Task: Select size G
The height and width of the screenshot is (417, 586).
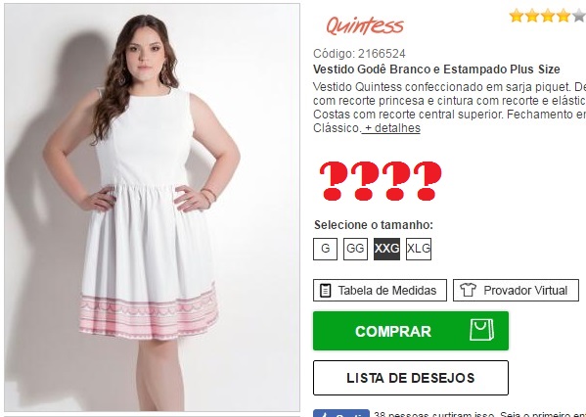Action: 325,249
